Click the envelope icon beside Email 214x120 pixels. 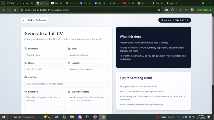[69, 49]
